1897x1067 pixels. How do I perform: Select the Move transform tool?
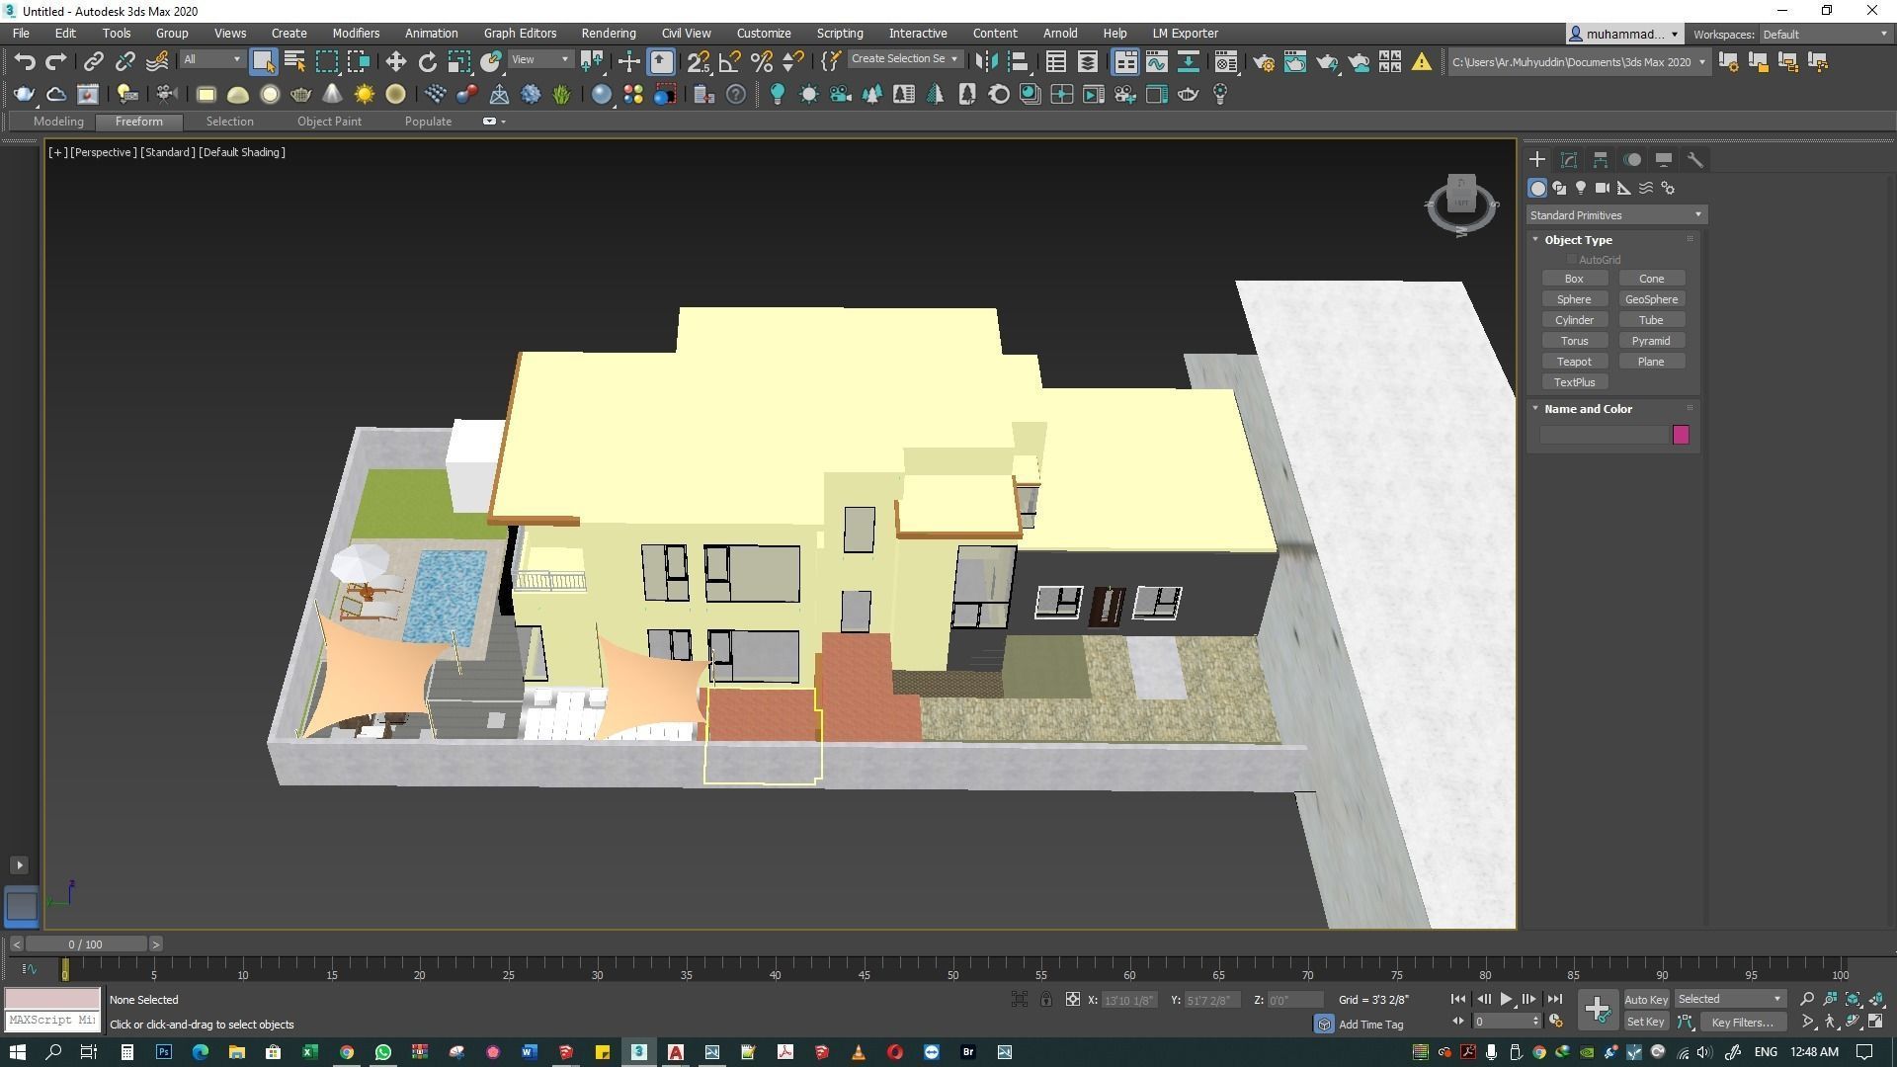coord(395,62)
